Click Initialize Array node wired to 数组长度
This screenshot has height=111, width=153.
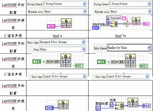[x=120, y=106]
